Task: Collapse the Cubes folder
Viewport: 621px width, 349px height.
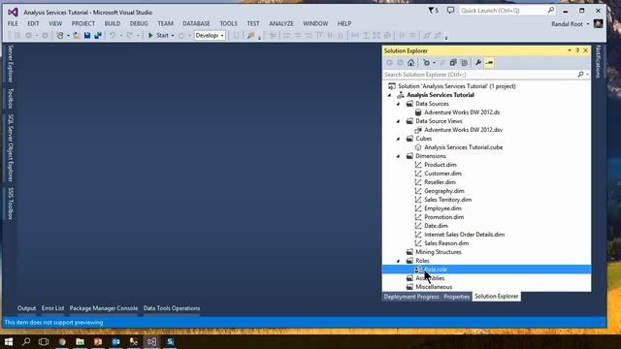Action: tap(399, 139)
